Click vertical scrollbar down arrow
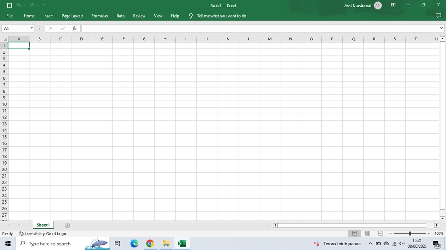Image resolution: width=446 pixels, height=250 pixels. (x=442, y=218)
